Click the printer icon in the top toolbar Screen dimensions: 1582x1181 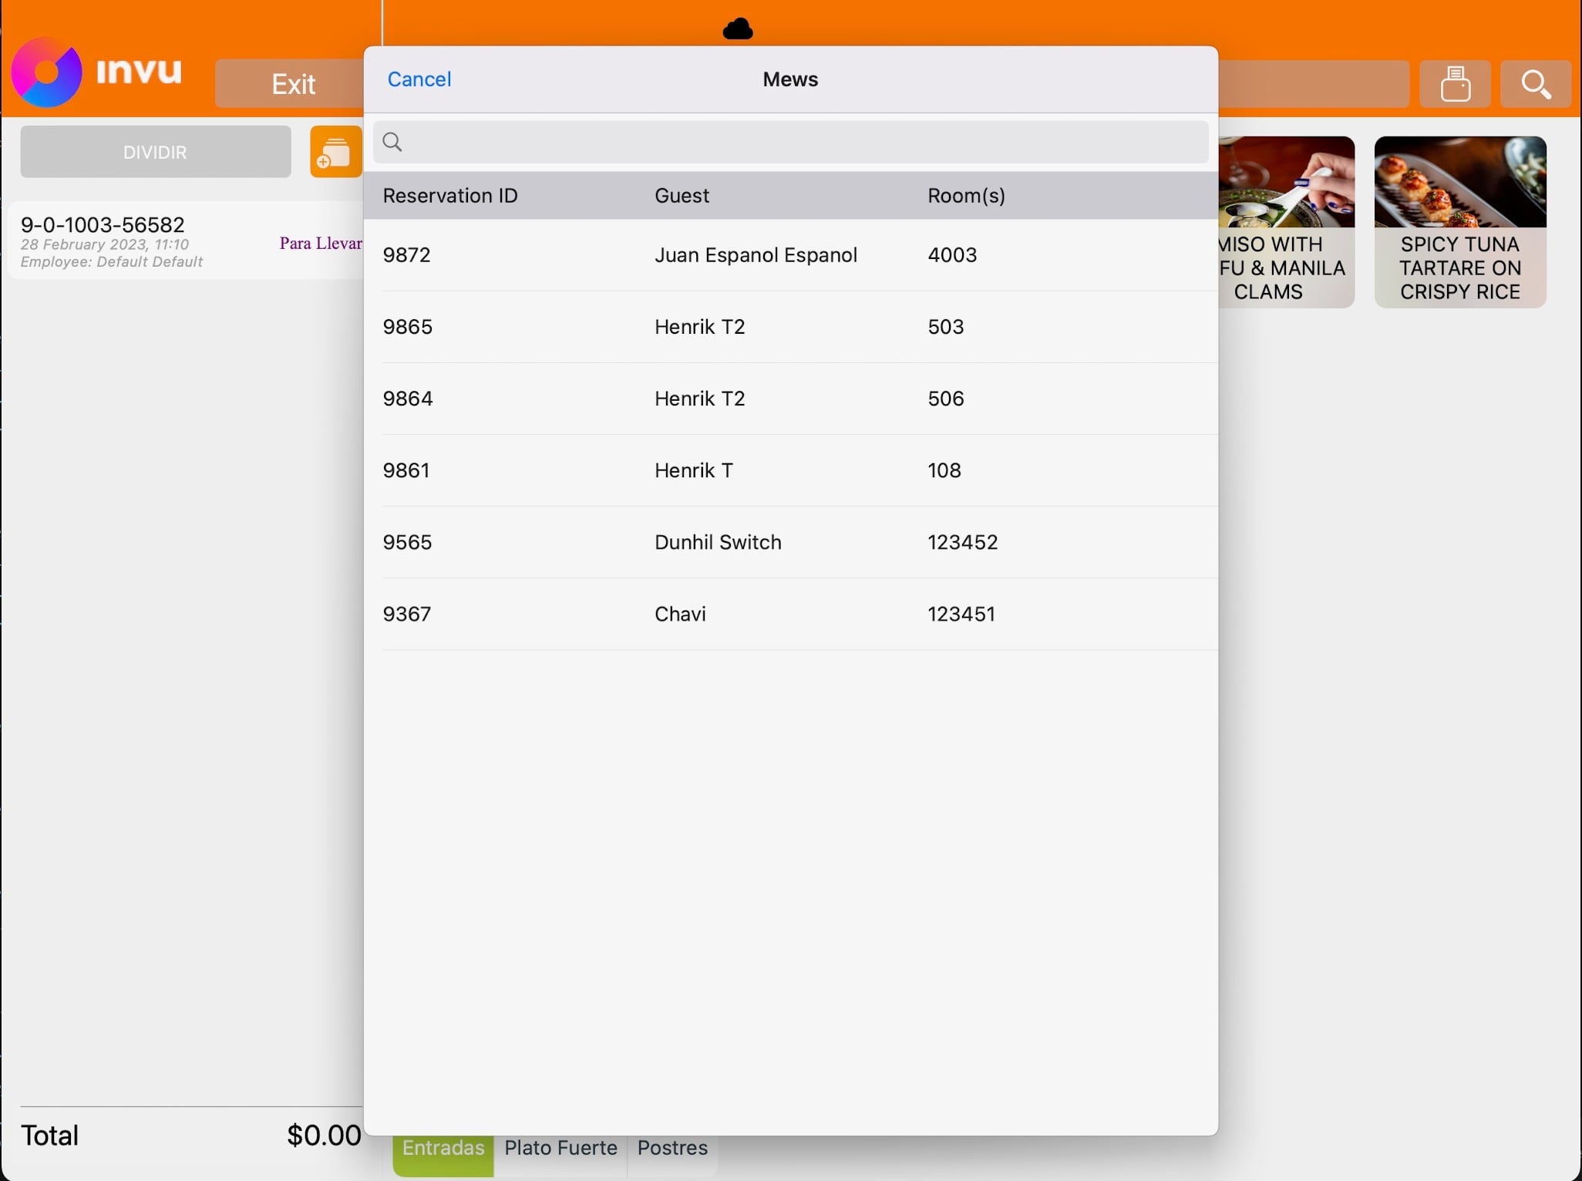click(x=1456, y=83)
